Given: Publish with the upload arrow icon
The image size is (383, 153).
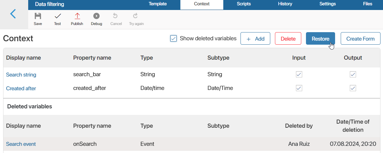Looking at the screenshot, I should tap(77, 16).
